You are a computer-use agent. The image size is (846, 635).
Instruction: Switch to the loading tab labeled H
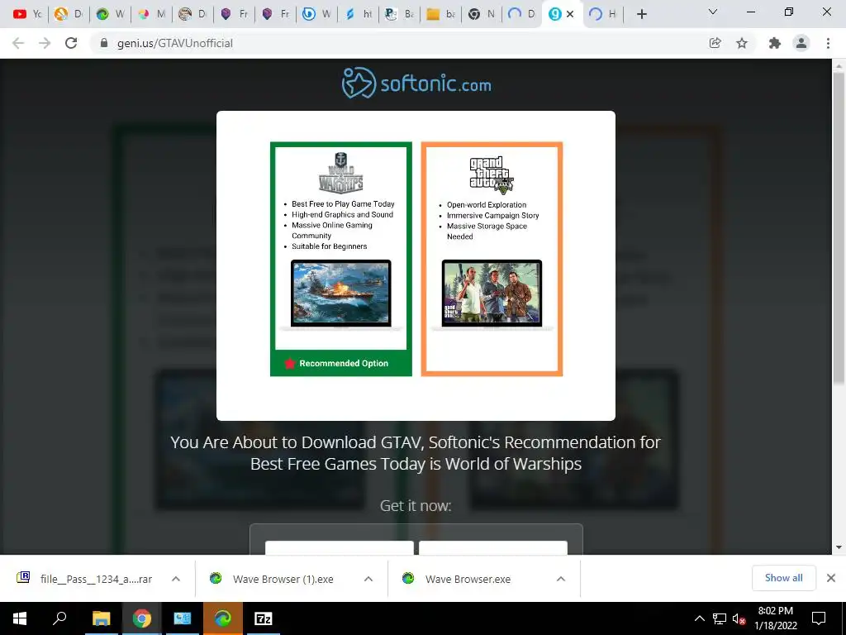(602, 14)
